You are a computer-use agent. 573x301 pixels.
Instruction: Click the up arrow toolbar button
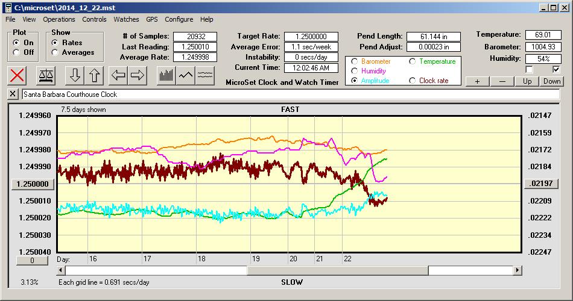pos(94,75)
